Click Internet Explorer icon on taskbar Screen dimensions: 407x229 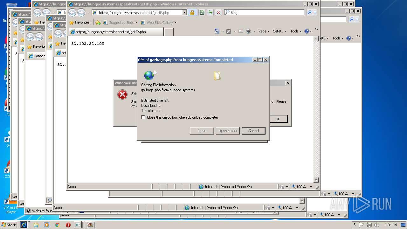point(24,225)
